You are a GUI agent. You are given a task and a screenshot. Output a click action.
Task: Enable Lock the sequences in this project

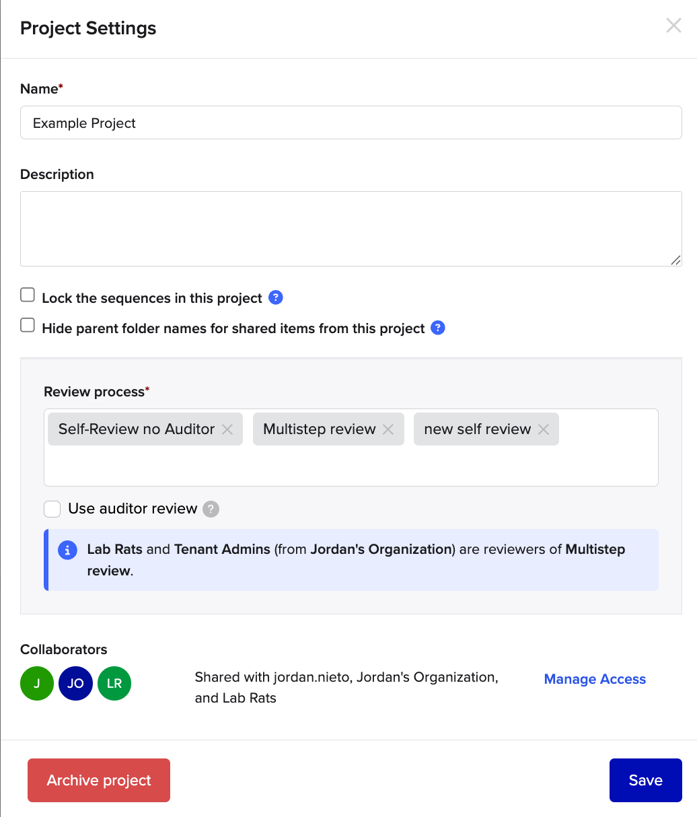[28, 295]
